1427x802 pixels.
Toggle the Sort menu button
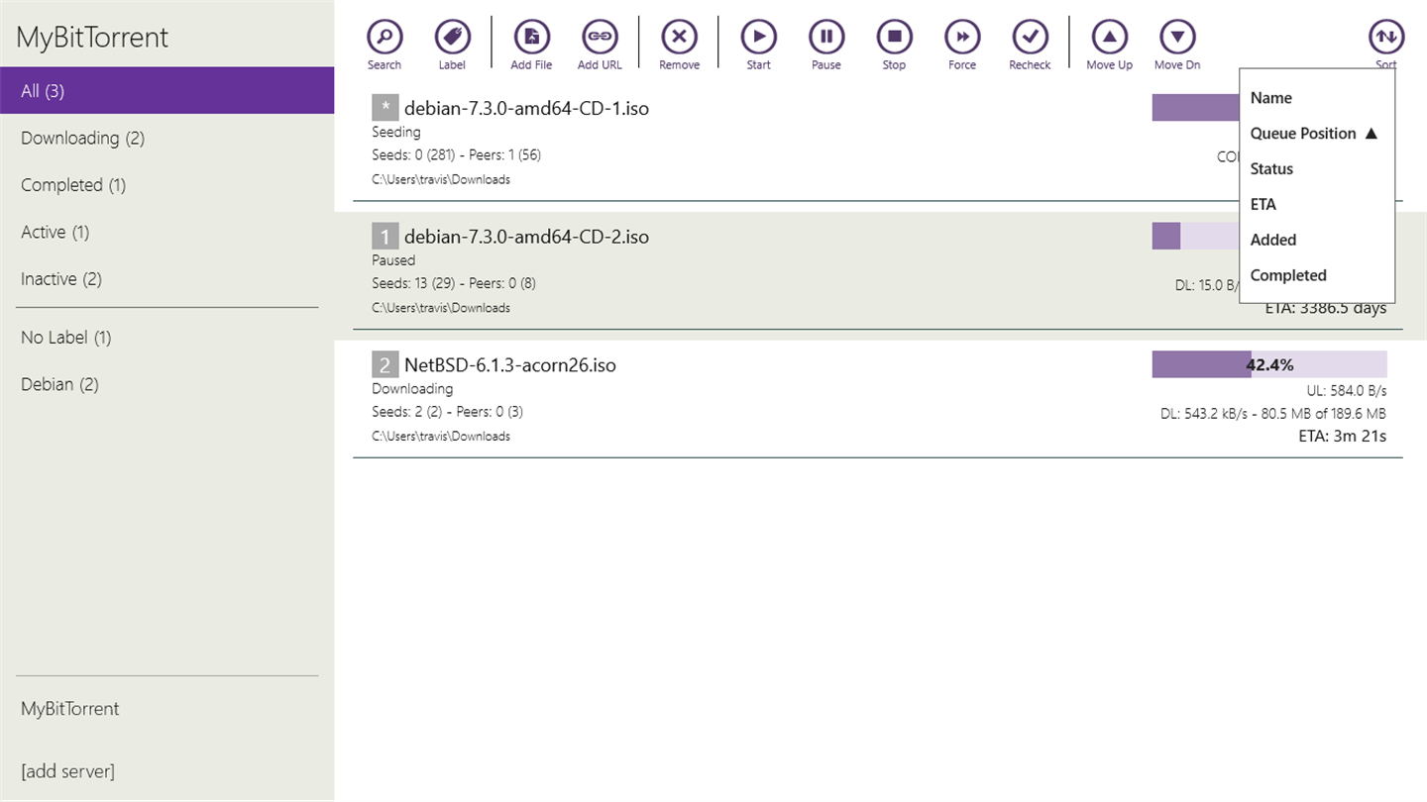tap(1386, 38)
